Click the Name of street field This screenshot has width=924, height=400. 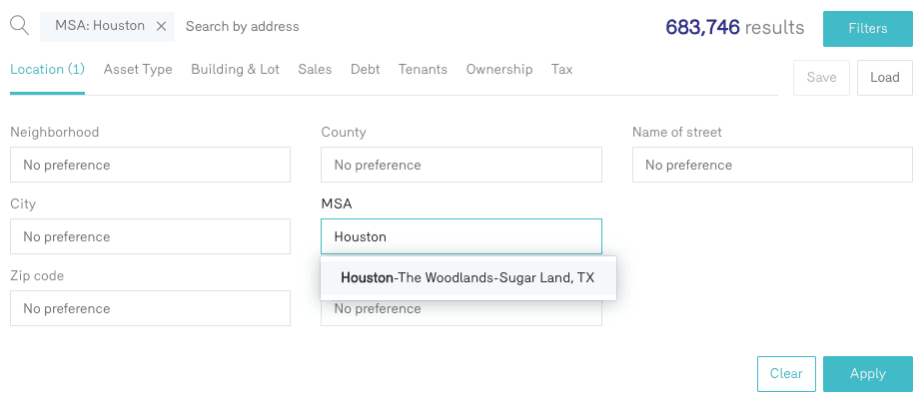tap(772, 165)
